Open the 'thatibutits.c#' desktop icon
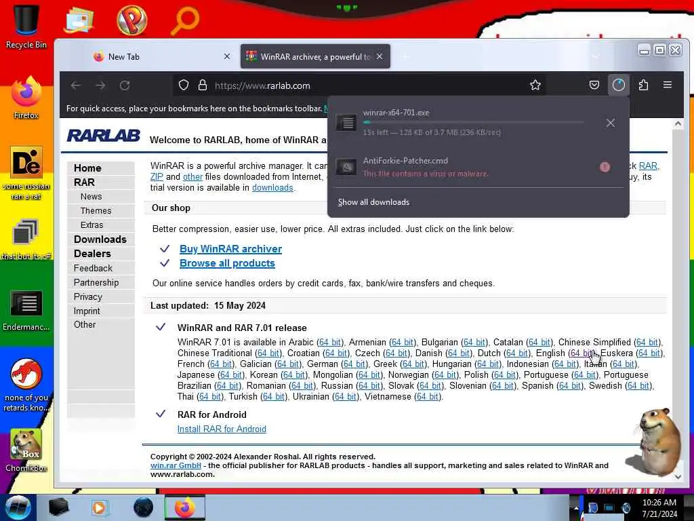The width and height of the screenshot is (694, 521). click(x=26, y=239)
